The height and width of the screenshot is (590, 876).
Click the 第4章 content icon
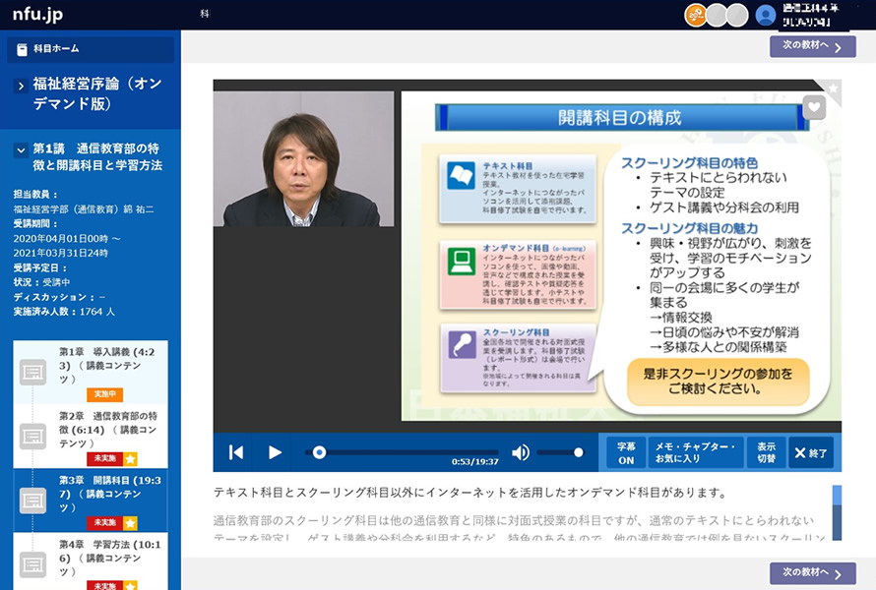click(32, 564)
